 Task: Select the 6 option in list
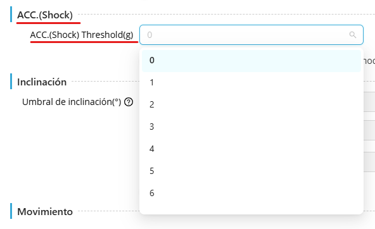pos(251,193)
